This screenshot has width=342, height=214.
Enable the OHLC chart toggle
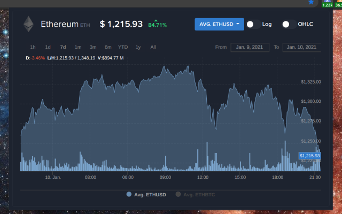(x=290, y=24)
